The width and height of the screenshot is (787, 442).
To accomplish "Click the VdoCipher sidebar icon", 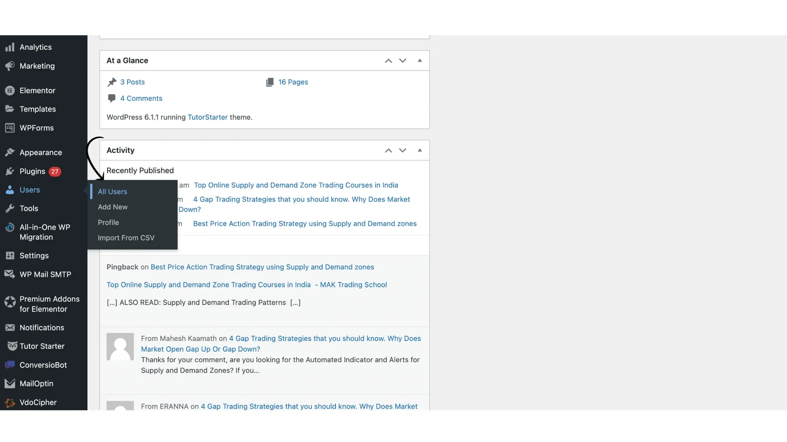I will [x=10, y=402].
